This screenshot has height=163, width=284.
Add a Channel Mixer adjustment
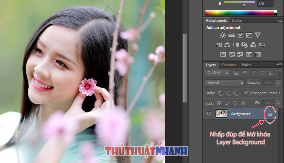click(253, 45)
